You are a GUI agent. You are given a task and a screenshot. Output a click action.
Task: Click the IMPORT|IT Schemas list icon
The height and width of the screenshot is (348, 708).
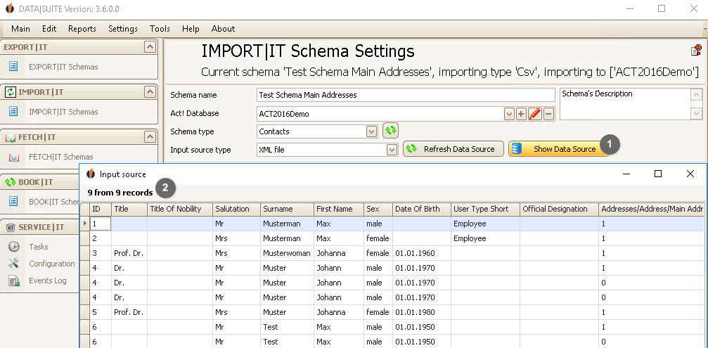click(13, 112)
